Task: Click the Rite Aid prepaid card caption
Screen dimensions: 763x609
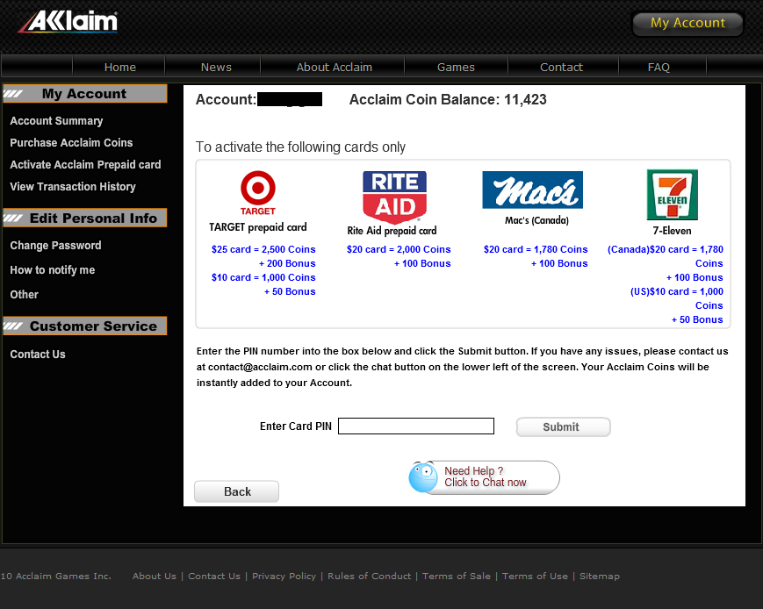Action: point(392,231)
